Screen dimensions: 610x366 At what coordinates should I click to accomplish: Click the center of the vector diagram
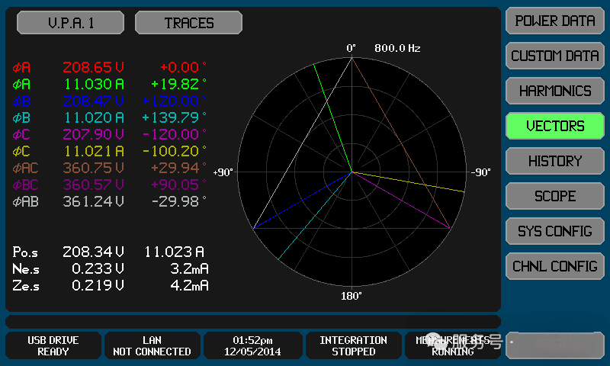(x=352, y=172)
